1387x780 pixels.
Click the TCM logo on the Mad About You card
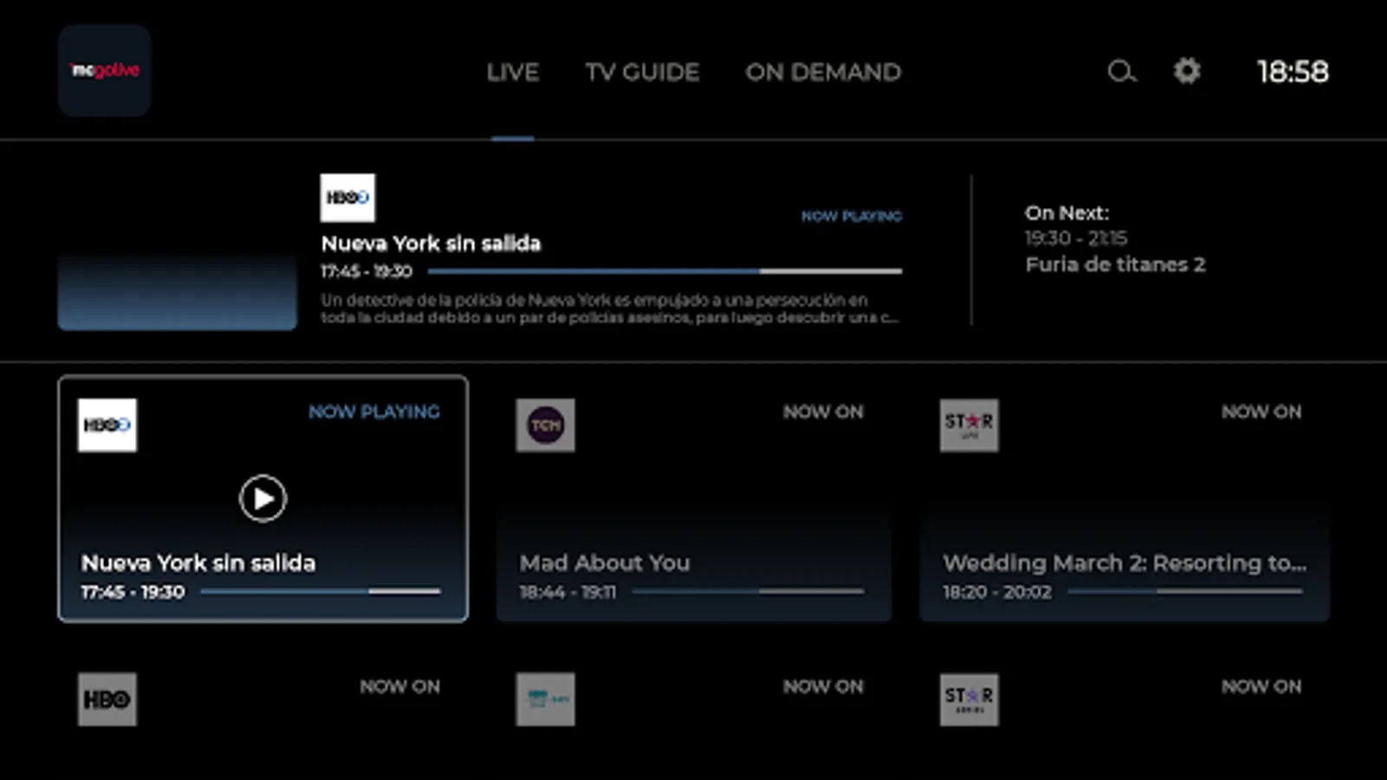pos(545,425)
